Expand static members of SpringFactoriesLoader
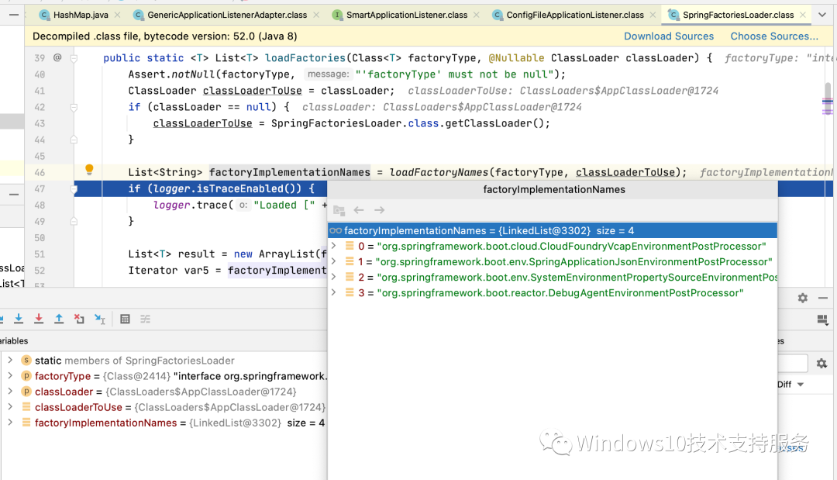 (10, 361)
